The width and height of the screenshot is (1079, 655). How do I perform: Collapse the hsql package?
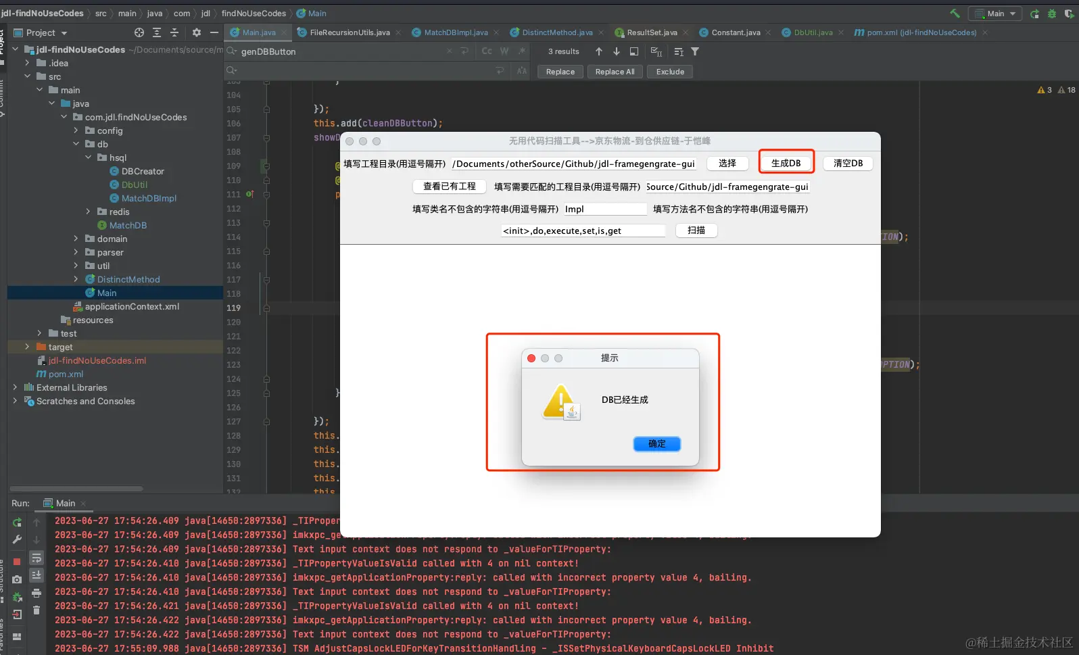point(88,157)
